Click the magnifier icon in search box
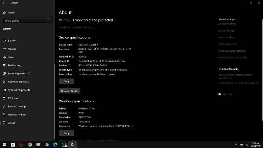 pyautogui.click(x=50, y=21)
